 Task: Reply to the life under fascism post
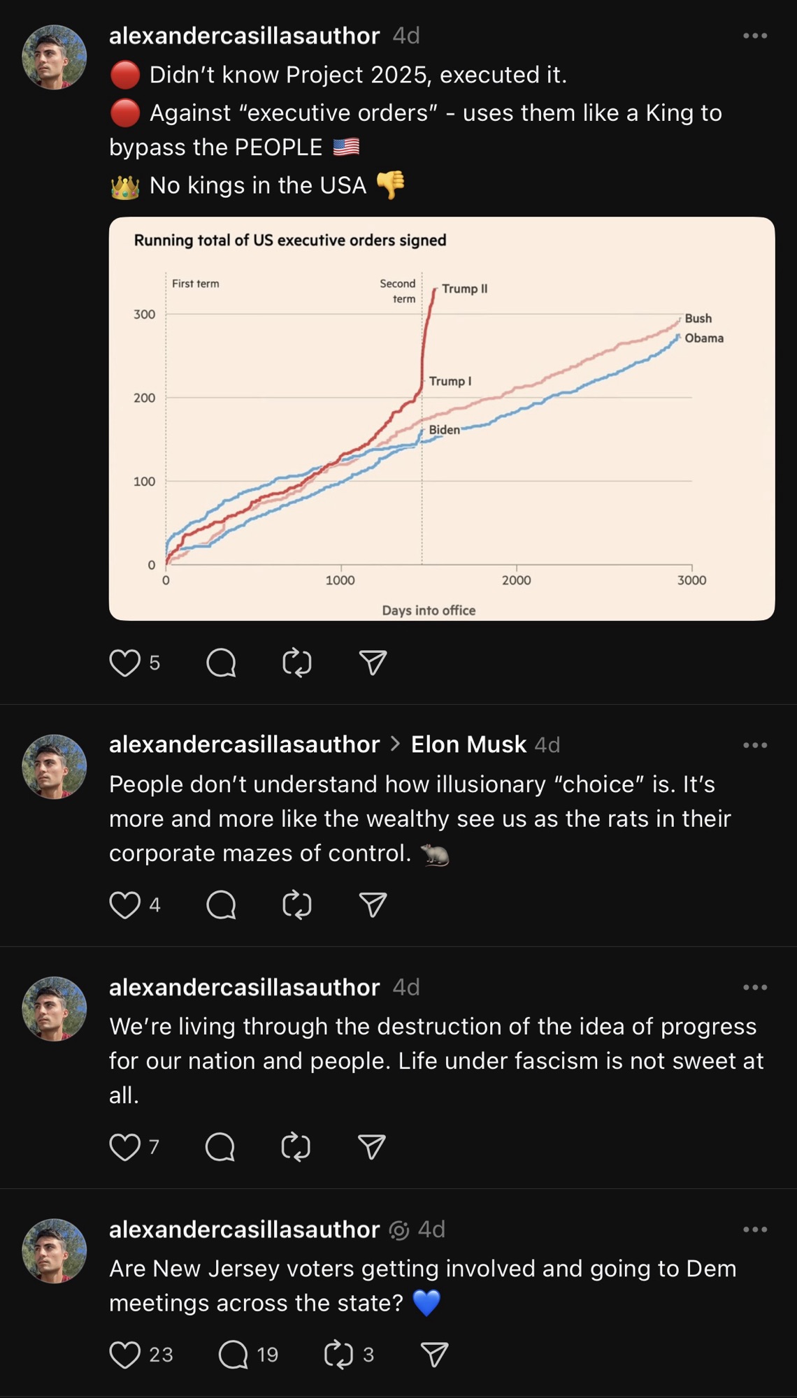[220, 1147]
